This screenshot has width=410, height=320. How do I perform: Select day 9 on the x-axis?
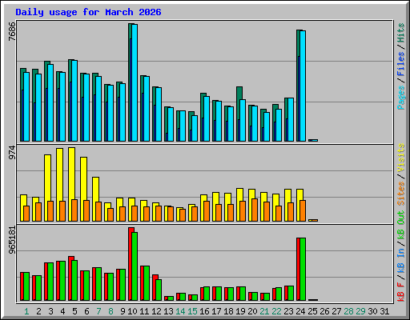tap(123, 311)
